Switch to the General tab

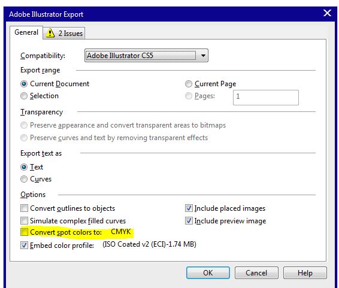26,32
